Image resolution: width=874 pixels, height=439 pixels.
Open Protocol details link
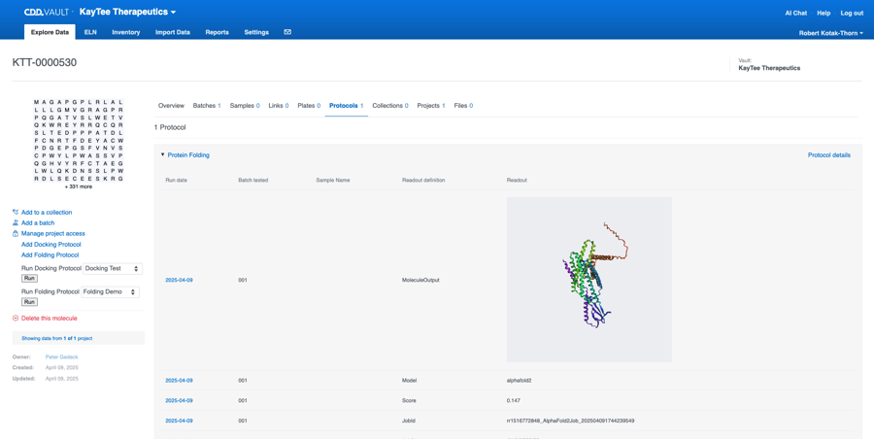click(x=829, y=155)
